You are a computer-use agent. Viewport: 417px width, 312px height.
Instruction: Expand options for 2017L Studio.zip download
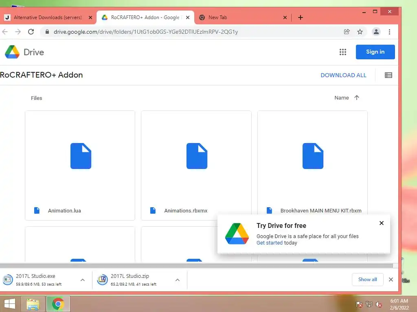(178, 280)
